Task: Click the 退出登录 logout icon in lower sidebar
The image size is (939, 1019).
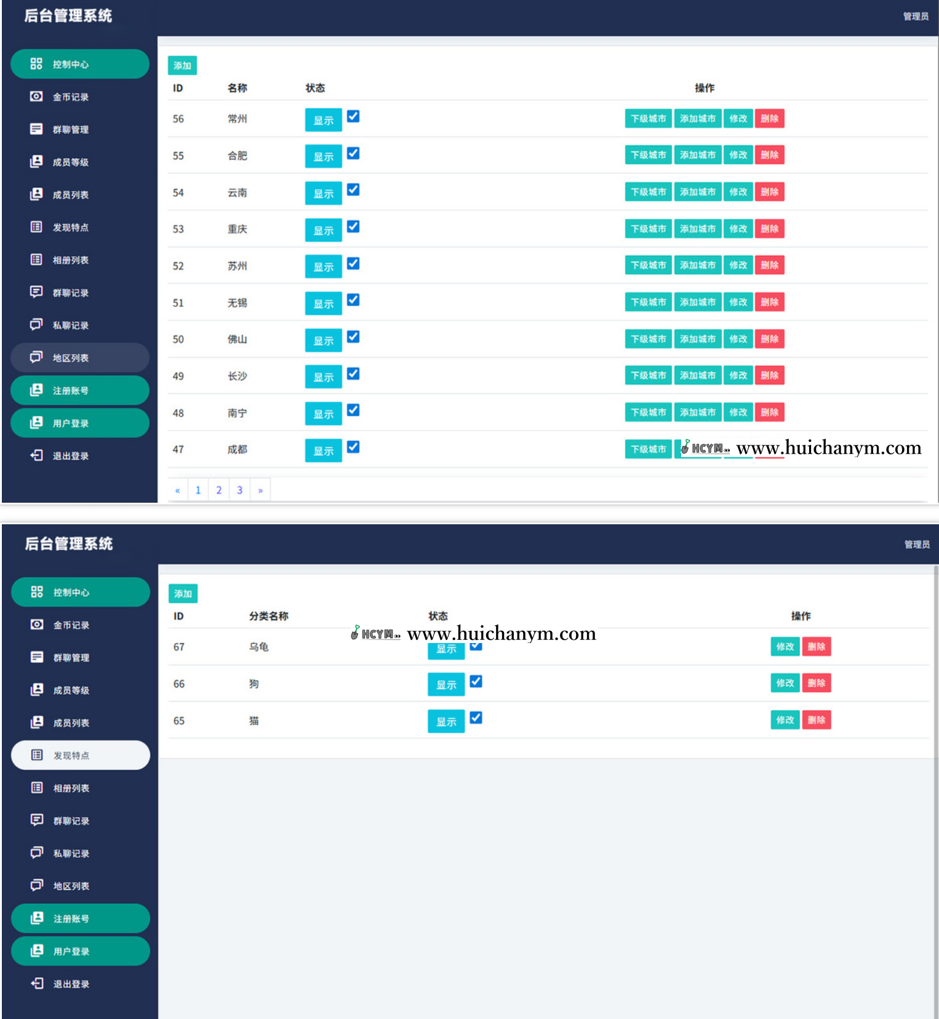Action: tap(37, 983)
